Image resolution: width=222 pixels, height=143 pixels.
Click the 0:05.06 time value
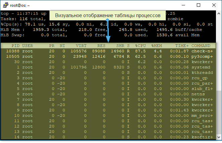coord(179,67)
